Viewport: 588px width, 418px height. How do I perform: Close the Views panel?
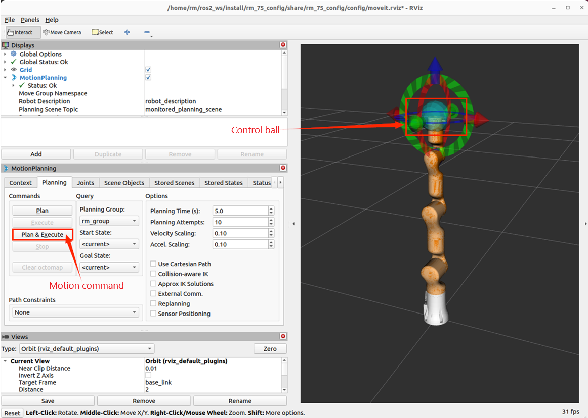pyautogui.click(x=283, y=337)
